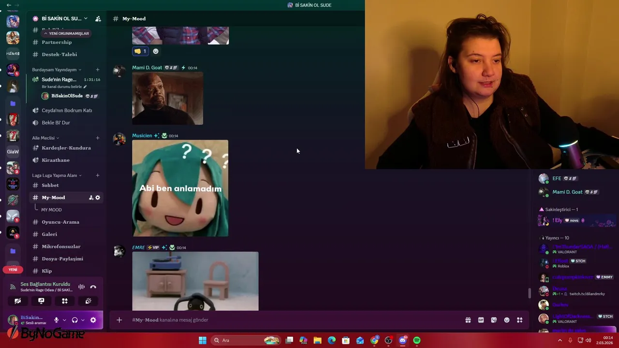Add a channel to the Aile Meclisi category
619x348 pixels.
click(x=98, y=138)
